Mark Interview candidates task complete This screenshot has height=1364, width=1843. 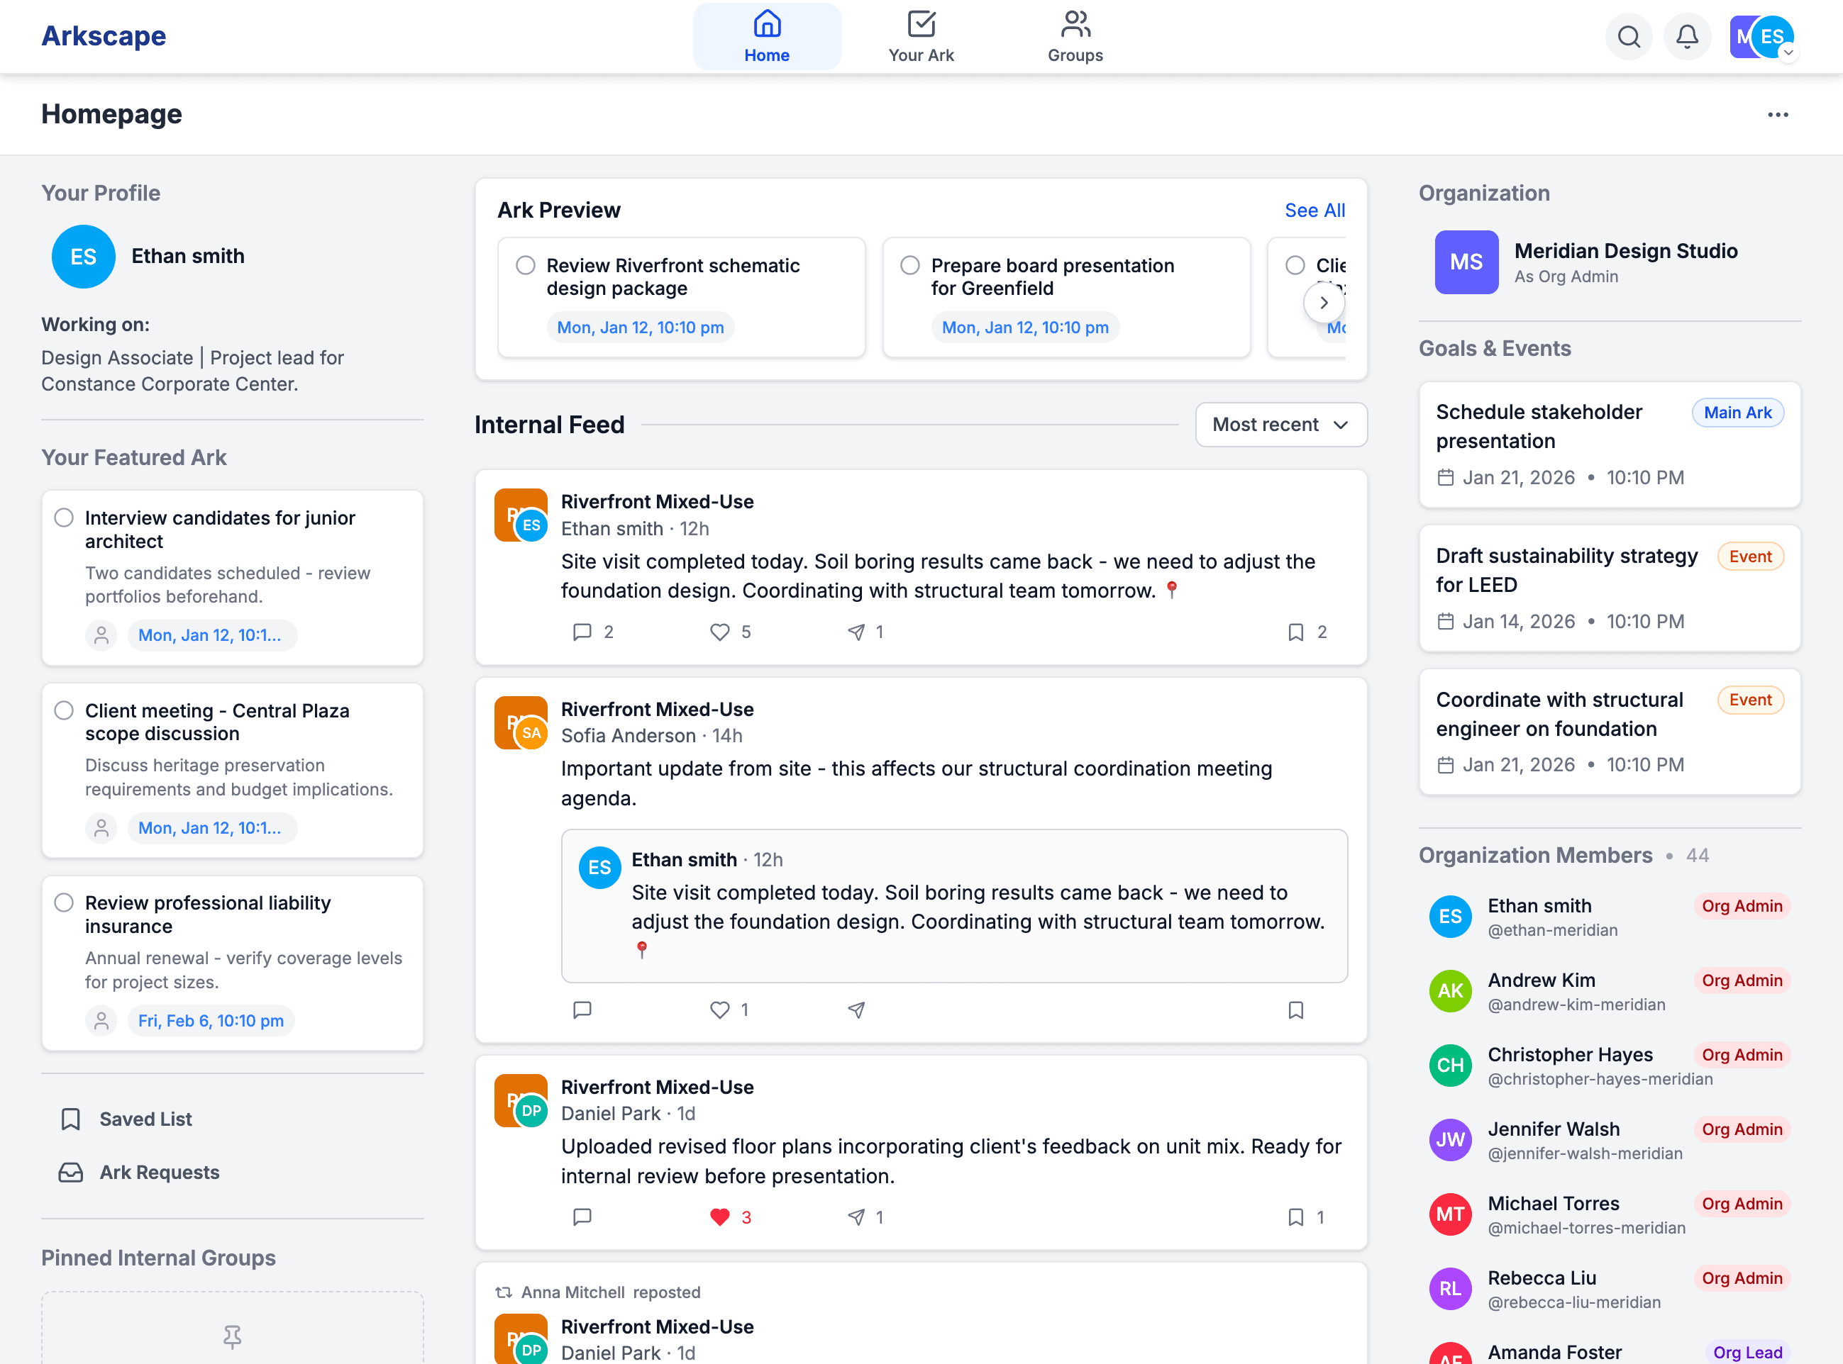tap(64, 518)
